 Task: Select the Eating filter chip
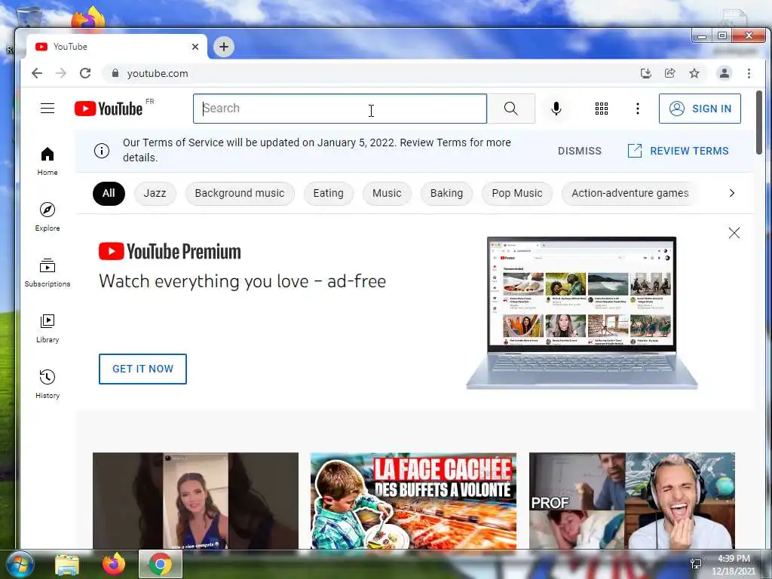tap(329, 193)
